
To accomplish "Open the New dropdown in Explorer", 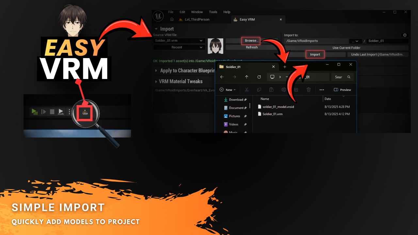I will pos(227,90).
